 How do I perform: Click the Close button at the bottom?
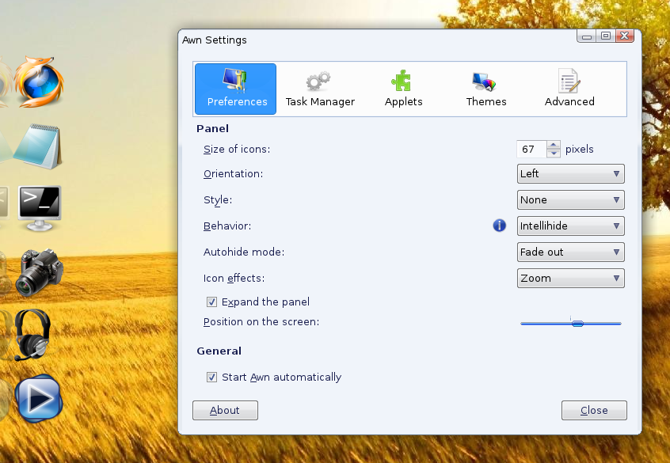(x=594, y=411)
